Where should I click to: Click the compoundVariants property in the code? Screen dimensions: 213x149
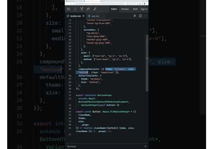(89, 69)
